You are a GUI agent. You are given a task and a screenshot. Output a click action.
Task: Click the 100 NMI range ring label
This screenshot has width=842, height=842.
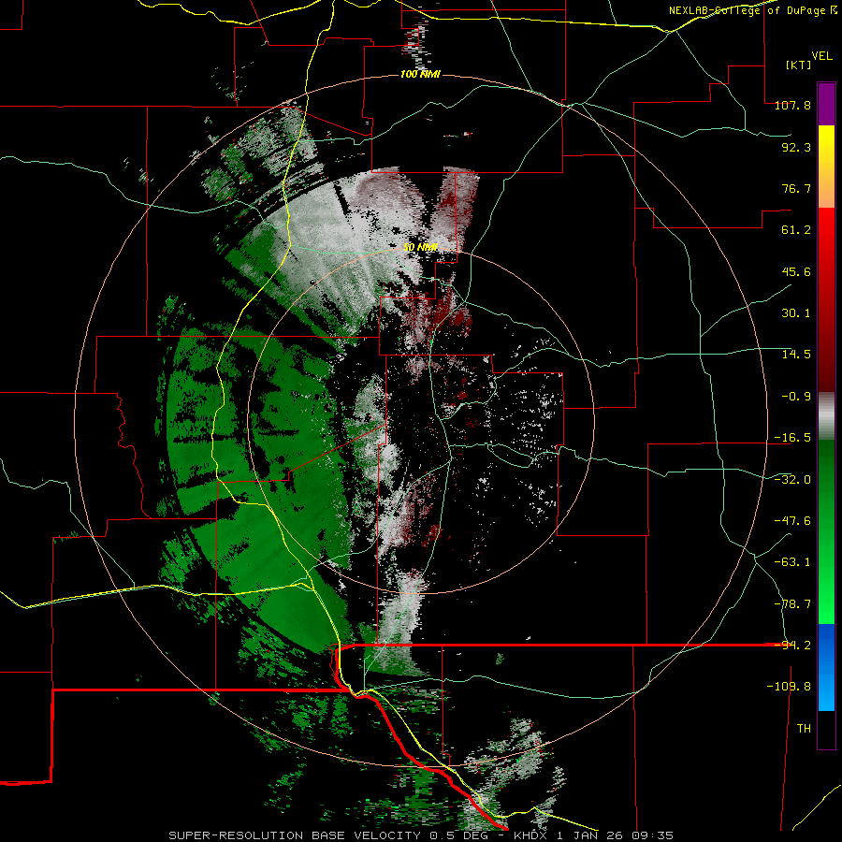[420, 74]
